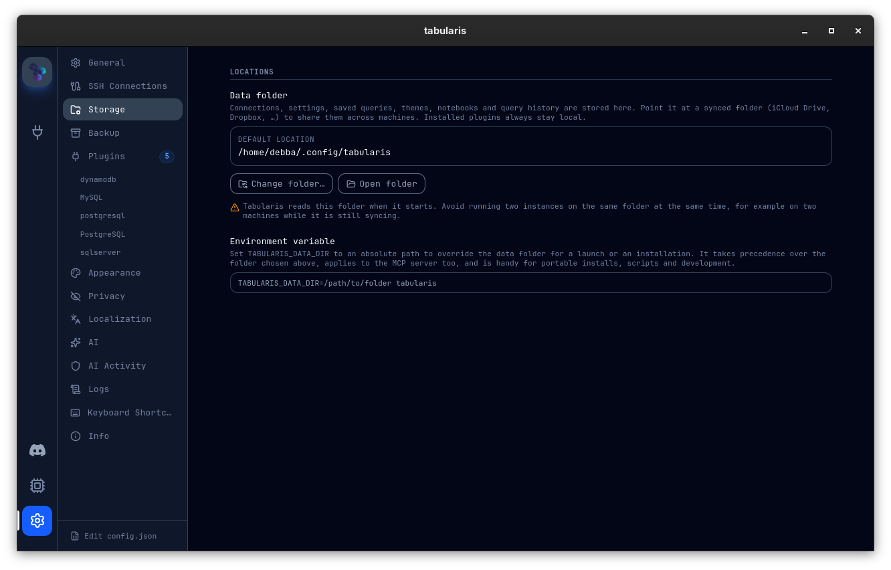The width and height of the screenshot is (891, 570).
Task: Select the dynamodb plugin entry
Action: pyautogui.click(x=98, y=180)
